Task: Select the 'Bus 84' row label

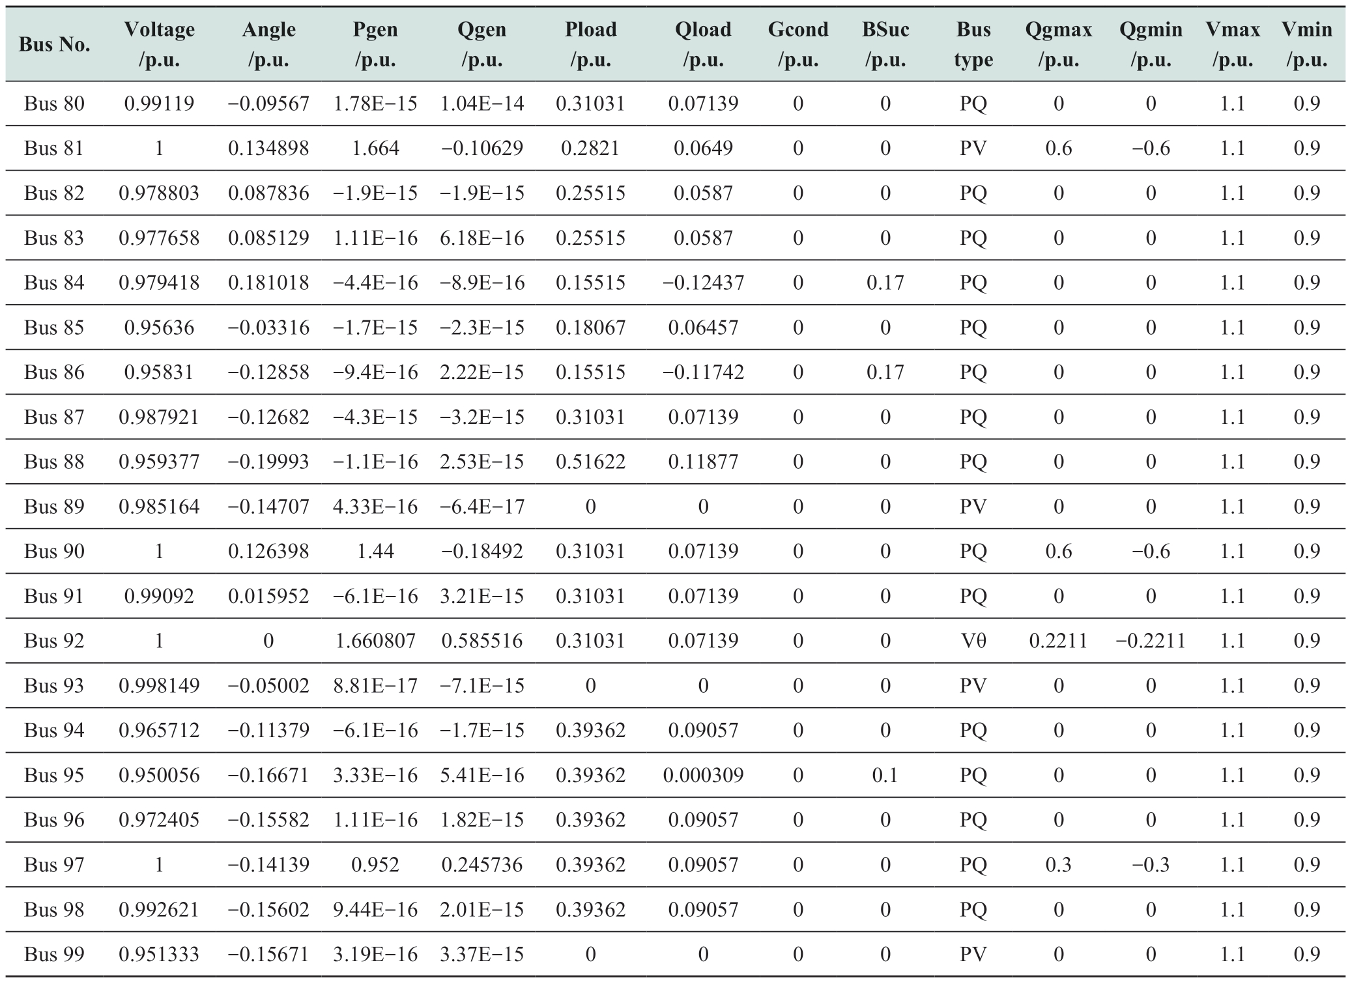Action: point(54,283)
